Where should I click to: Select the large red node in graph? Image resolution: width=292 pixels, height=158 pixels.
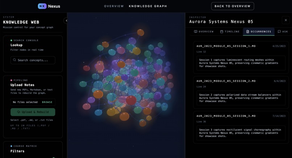[x=131, y=100]
